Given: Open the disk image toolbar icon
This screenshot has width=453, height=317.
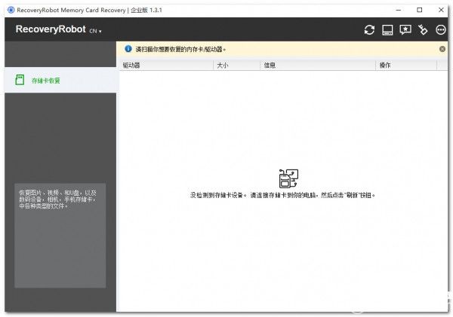Looking at the screenshot, I should tap(387, 29).
